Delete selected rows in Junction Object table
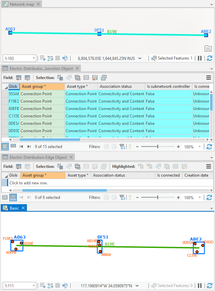Viewport: 215px width, 291px height. tap(95, 78)
